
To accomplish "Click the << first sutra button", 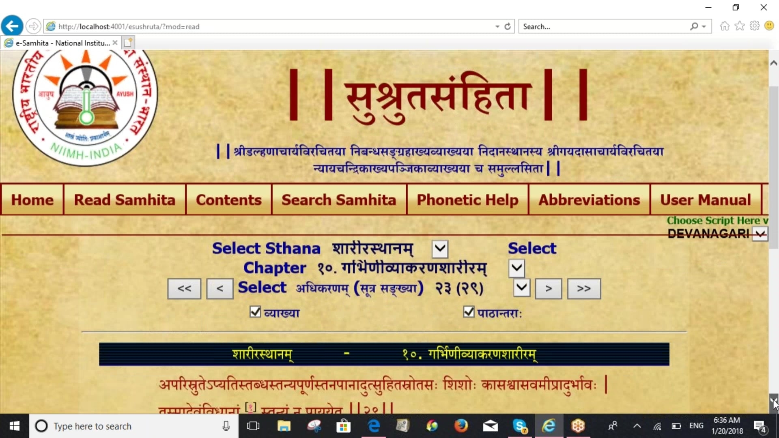I will pyautogui.click(x=184, y=289).
